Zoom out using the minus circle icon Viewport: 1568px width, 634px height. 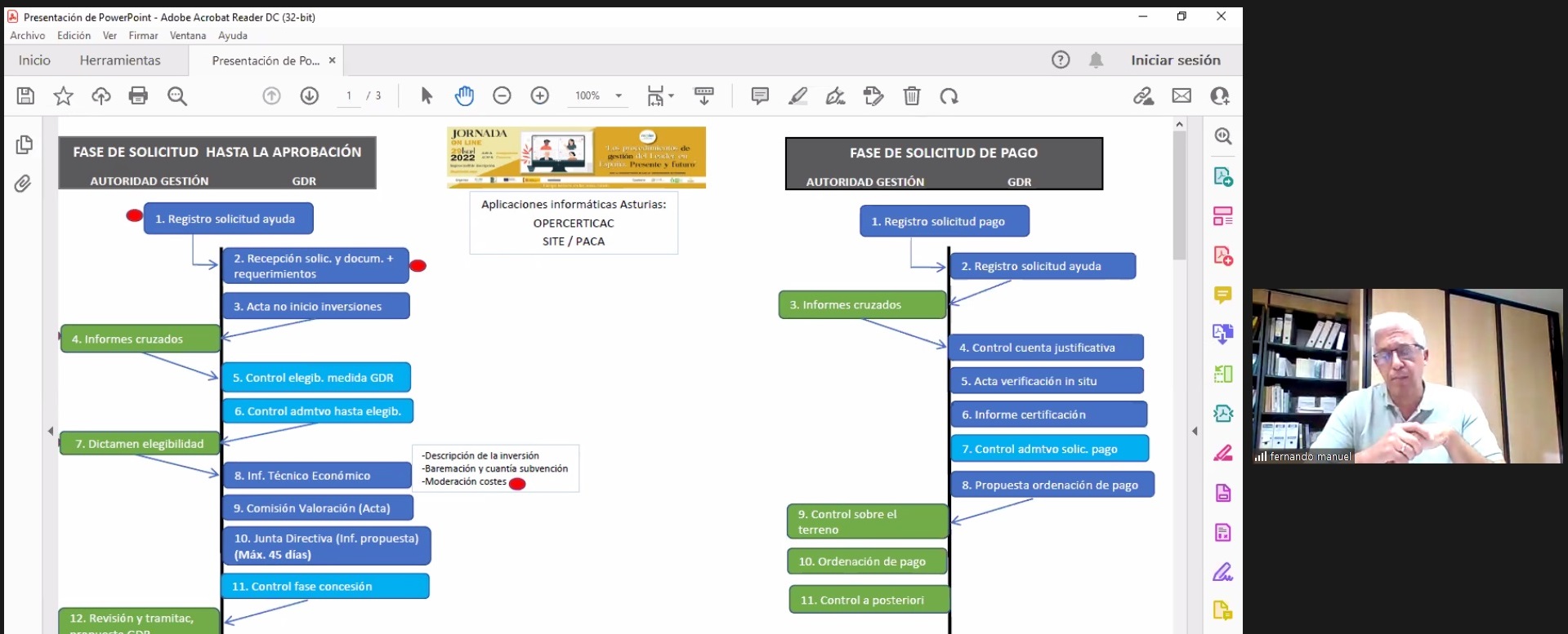(x=502, y=96)
